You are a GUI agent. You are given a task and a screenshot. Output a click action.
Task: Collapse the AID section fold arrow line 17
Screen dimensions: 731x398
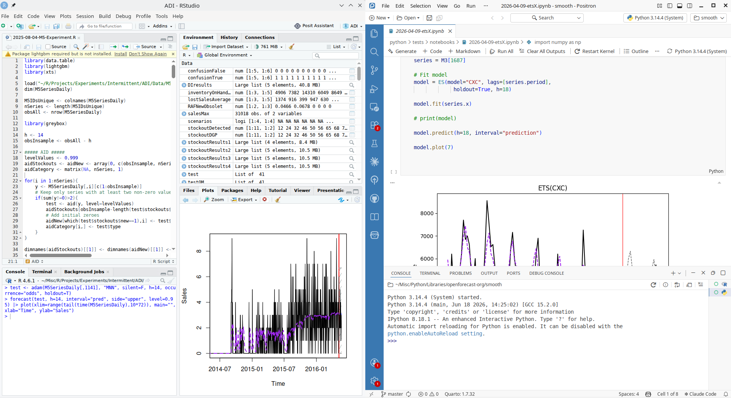point(20,152)
